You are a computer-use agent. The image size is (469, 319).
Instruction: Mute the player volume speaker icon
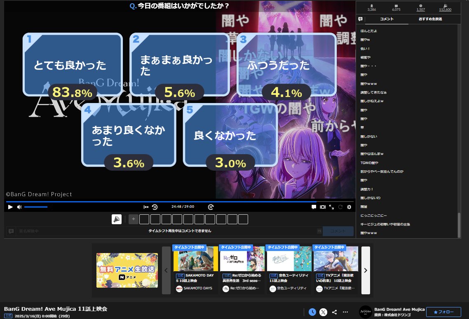tap(19, 207)
